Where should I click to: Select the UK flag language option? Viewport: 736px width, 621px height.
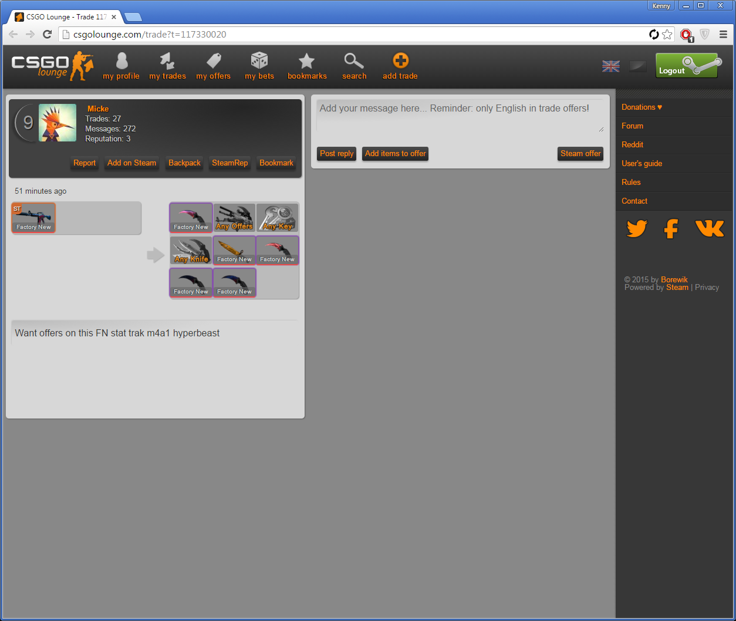(611, 66)
